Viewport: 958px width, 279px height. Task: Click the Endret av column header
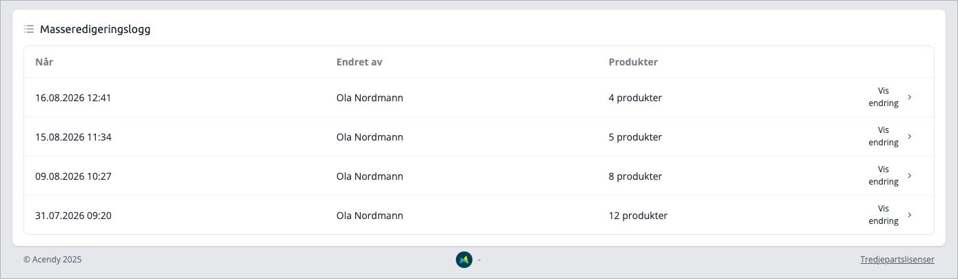click(359, 62)
